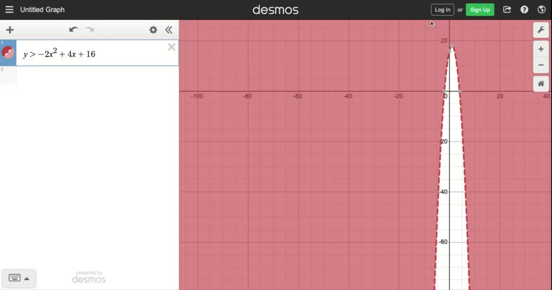
Task: Zoom in on the graph
Action: click(541, 49)
